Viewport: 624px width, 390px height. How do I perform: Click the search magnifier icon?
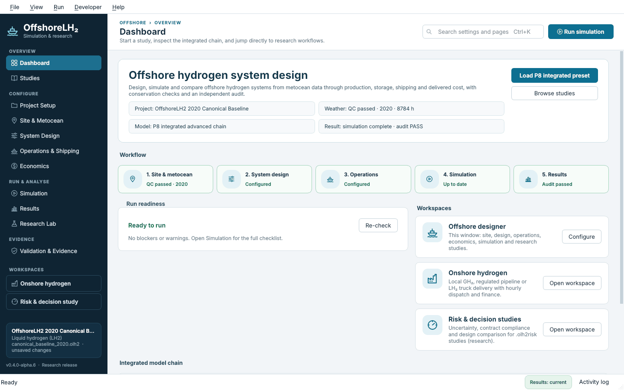point(429,32)
